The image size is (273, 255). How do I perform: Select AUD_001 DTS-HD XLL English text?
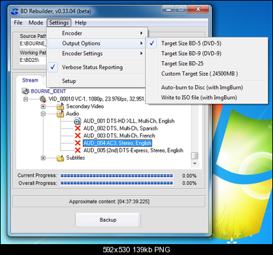click(x=129, y=121)
